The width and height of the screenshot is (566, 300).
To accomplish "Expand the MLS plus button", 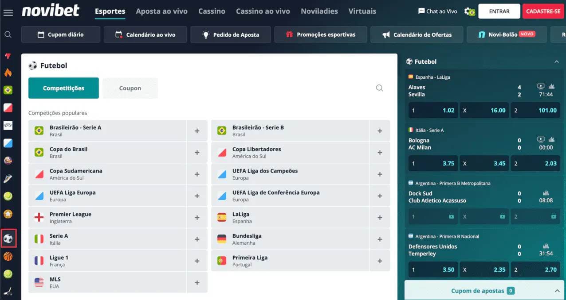I will [x=197, y=282].
